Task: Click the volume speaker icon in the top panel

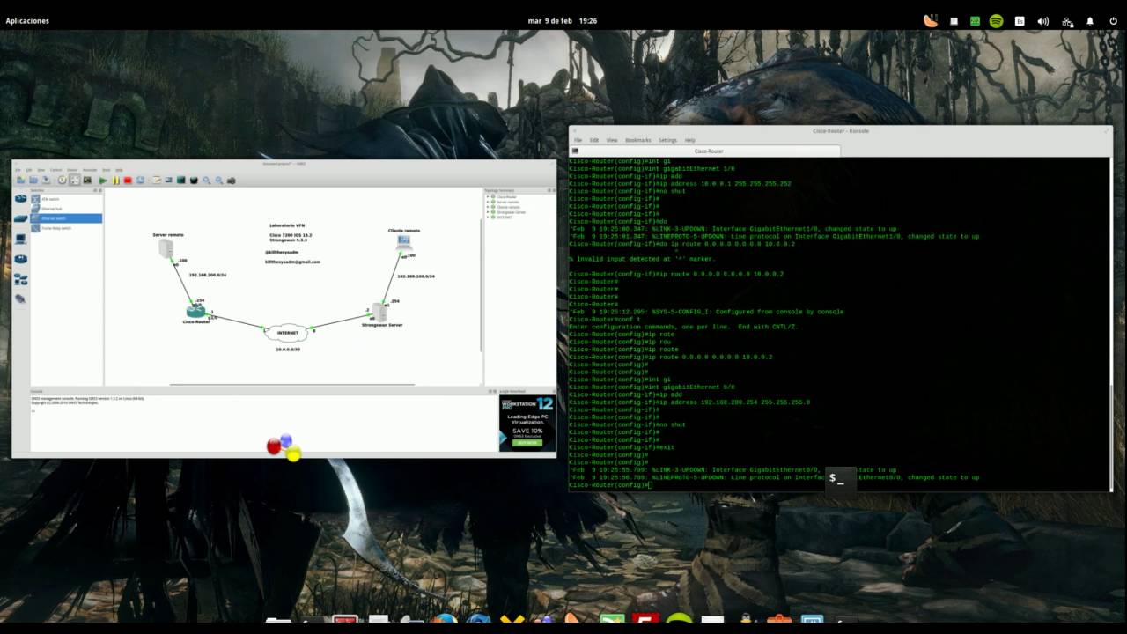Action: pyautogui.click(x=1043, y=21)
